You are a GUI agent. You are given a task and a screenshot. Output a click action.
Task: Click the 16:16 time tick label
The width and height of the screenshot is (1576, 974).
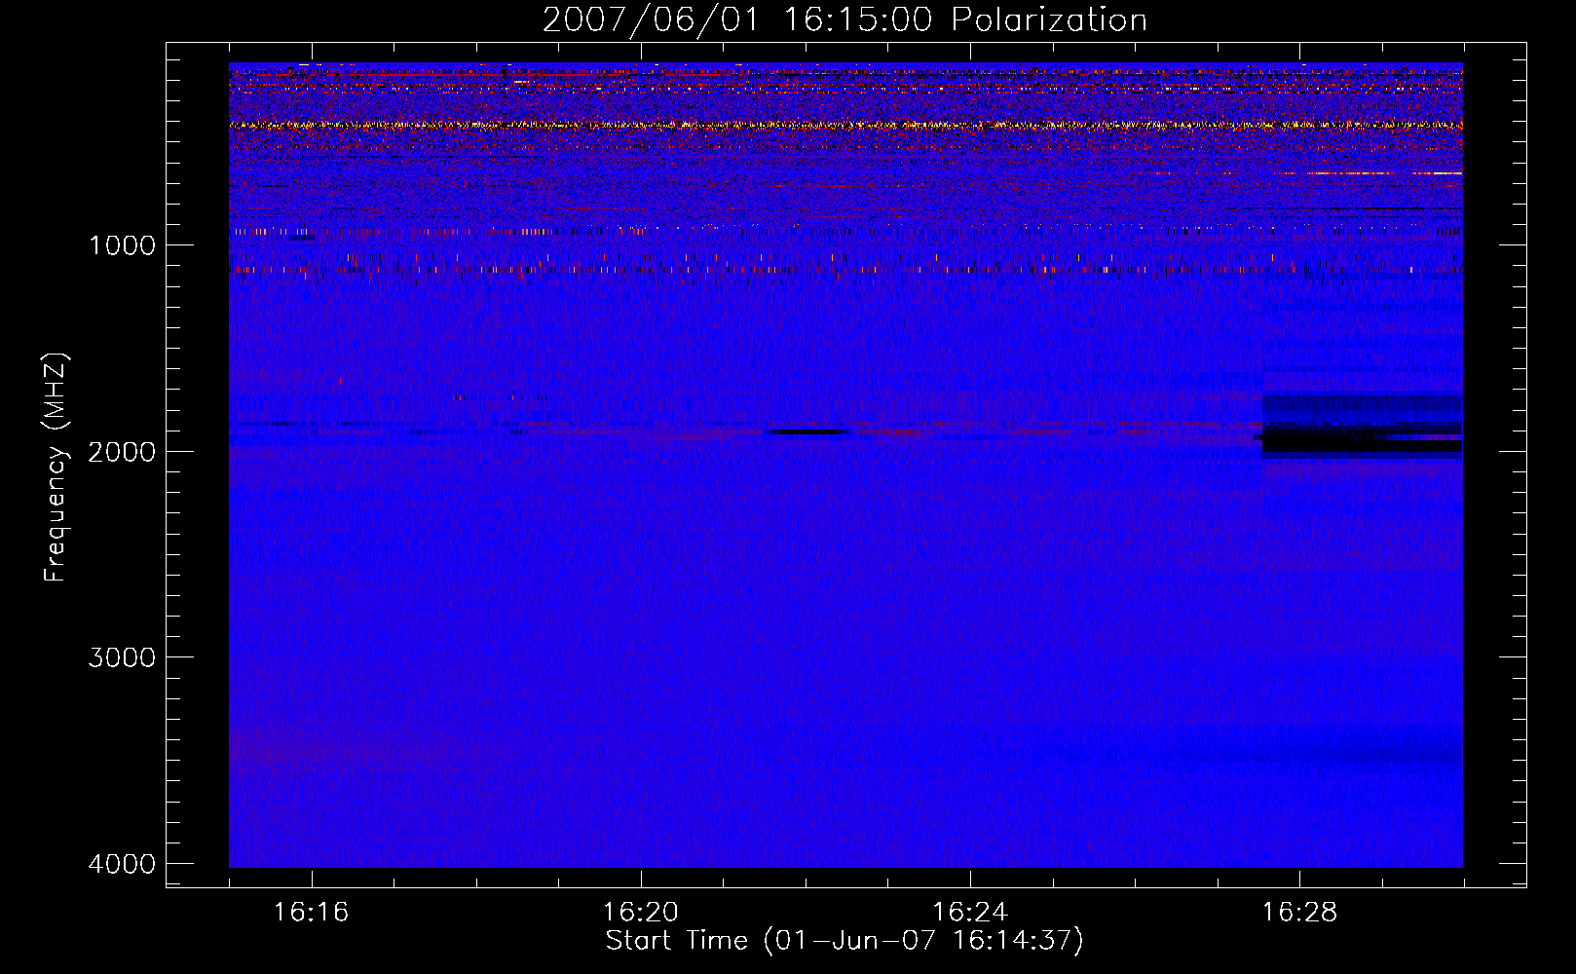pos(312,913)
